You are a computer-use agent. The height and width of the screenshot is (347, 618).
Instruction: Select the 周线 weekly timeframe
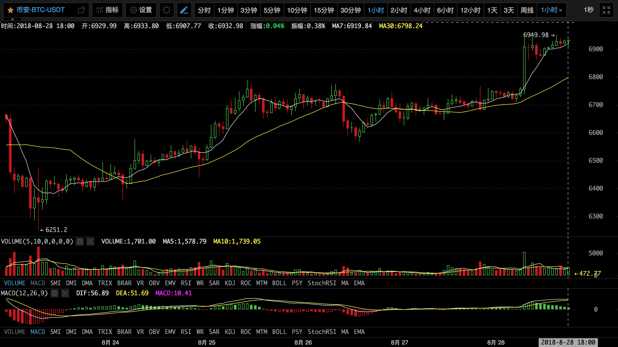pyautogui.click(x=527, y=10)
